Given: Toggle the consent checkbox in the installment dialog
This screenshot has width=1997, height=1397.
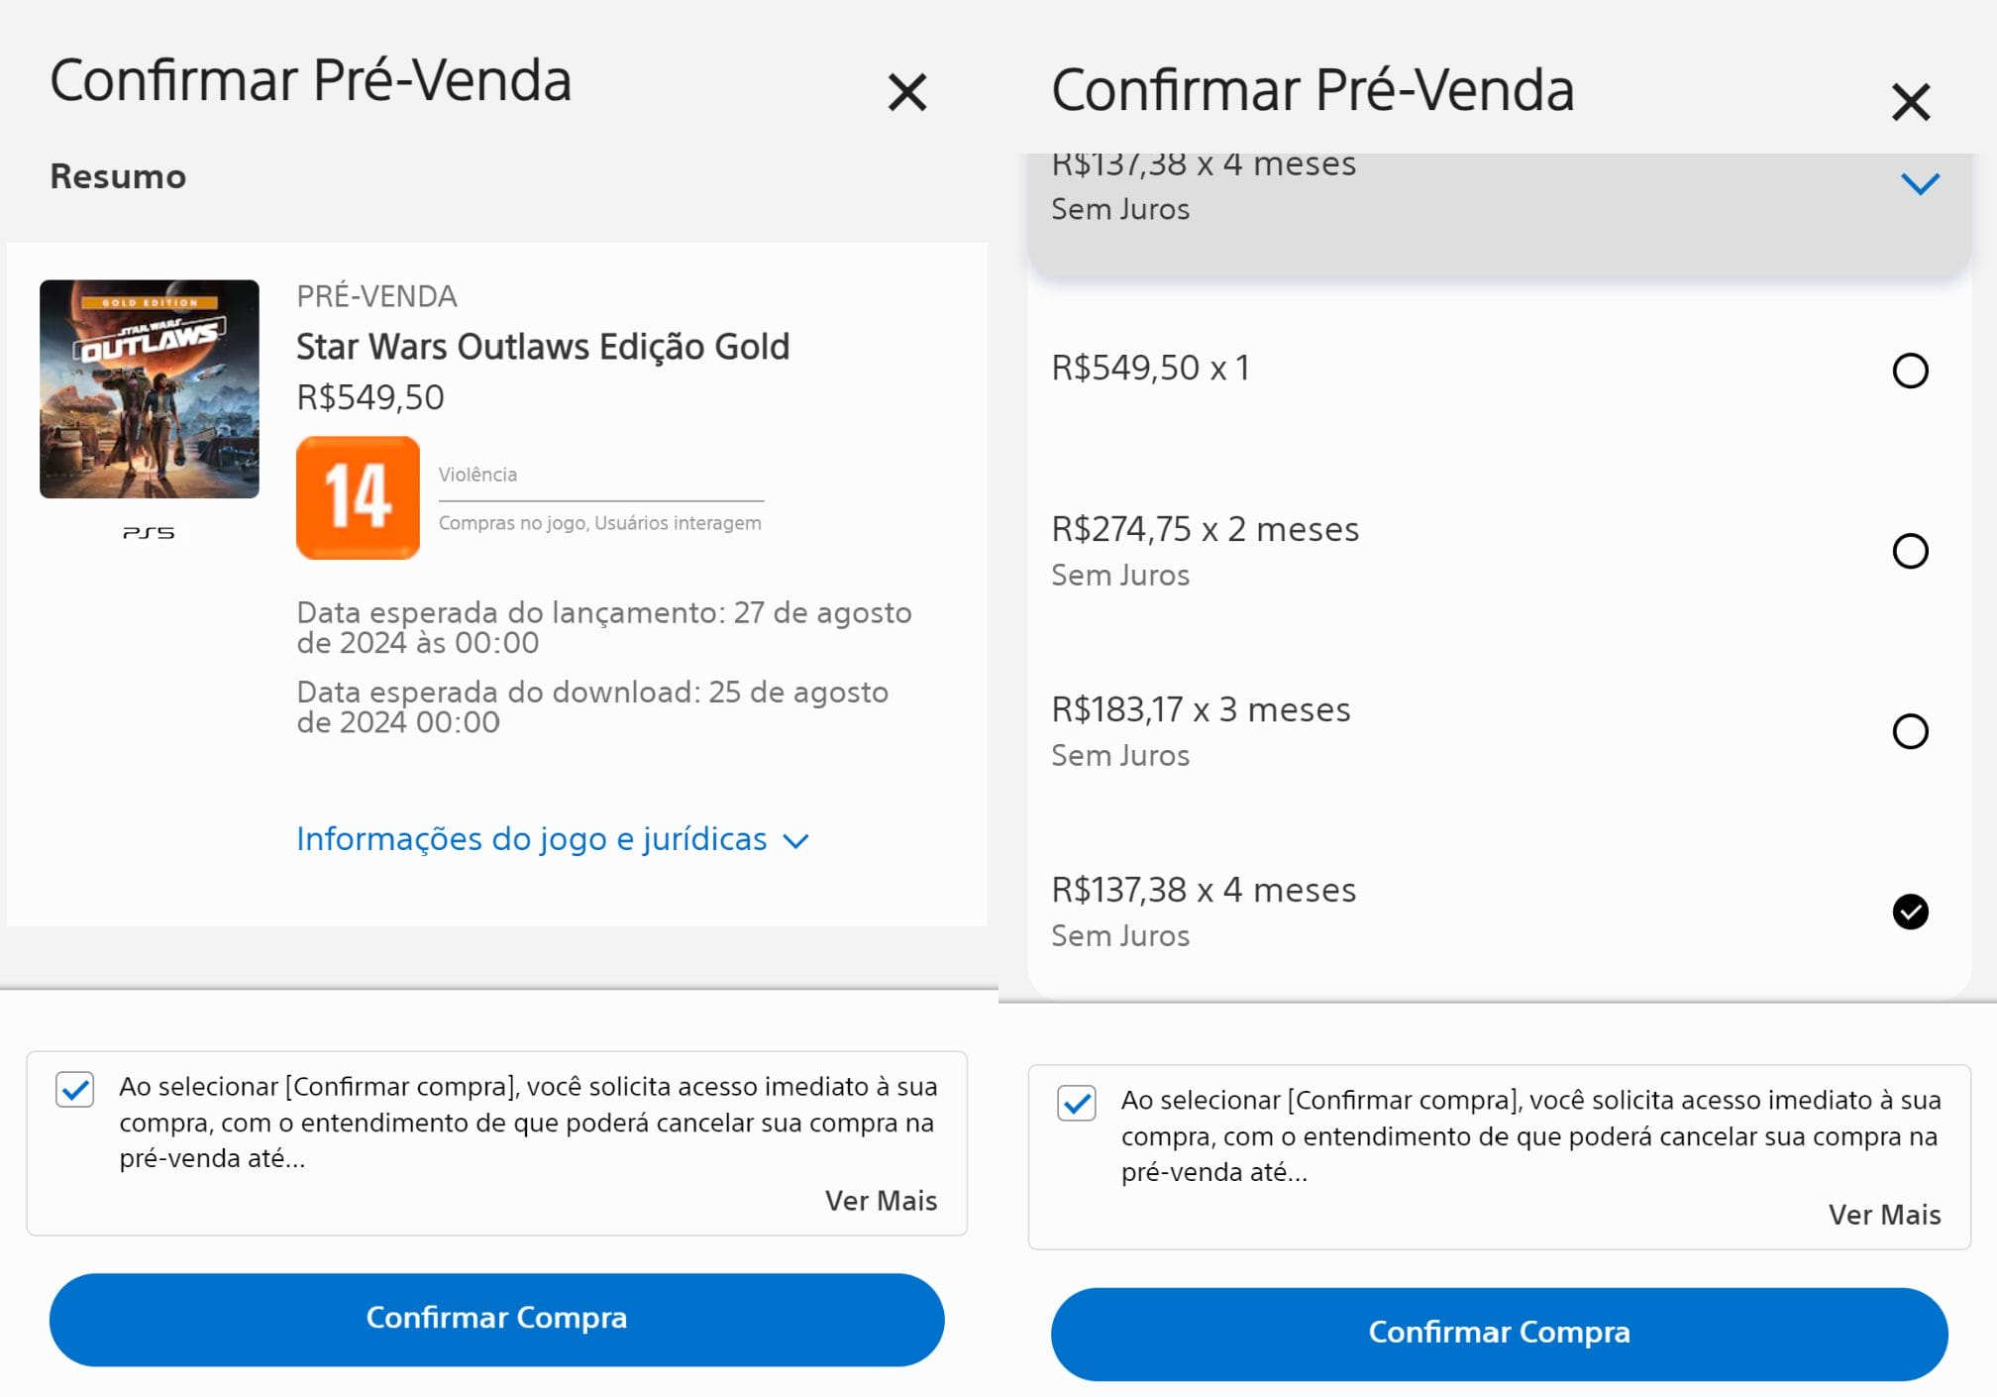Looking at the screenshot, I should (x=1077, y=1103).
